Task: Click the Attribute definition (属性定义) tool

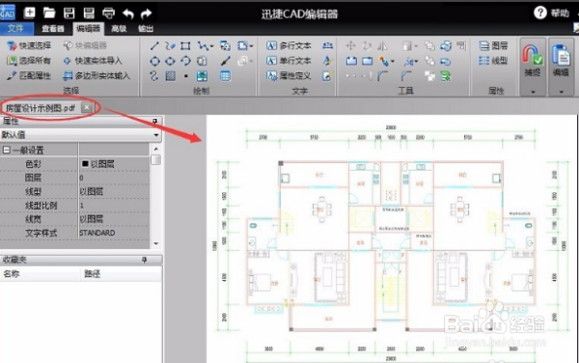Action: tap(289, 75)
